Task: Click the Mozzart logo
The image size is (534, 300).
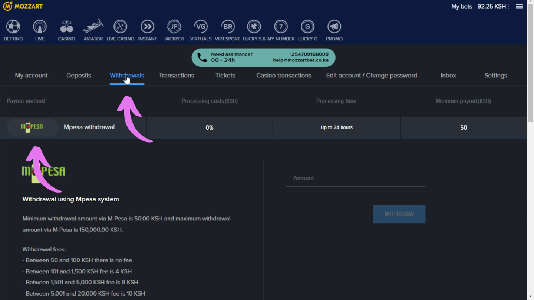Action: [x=23, y=6]
